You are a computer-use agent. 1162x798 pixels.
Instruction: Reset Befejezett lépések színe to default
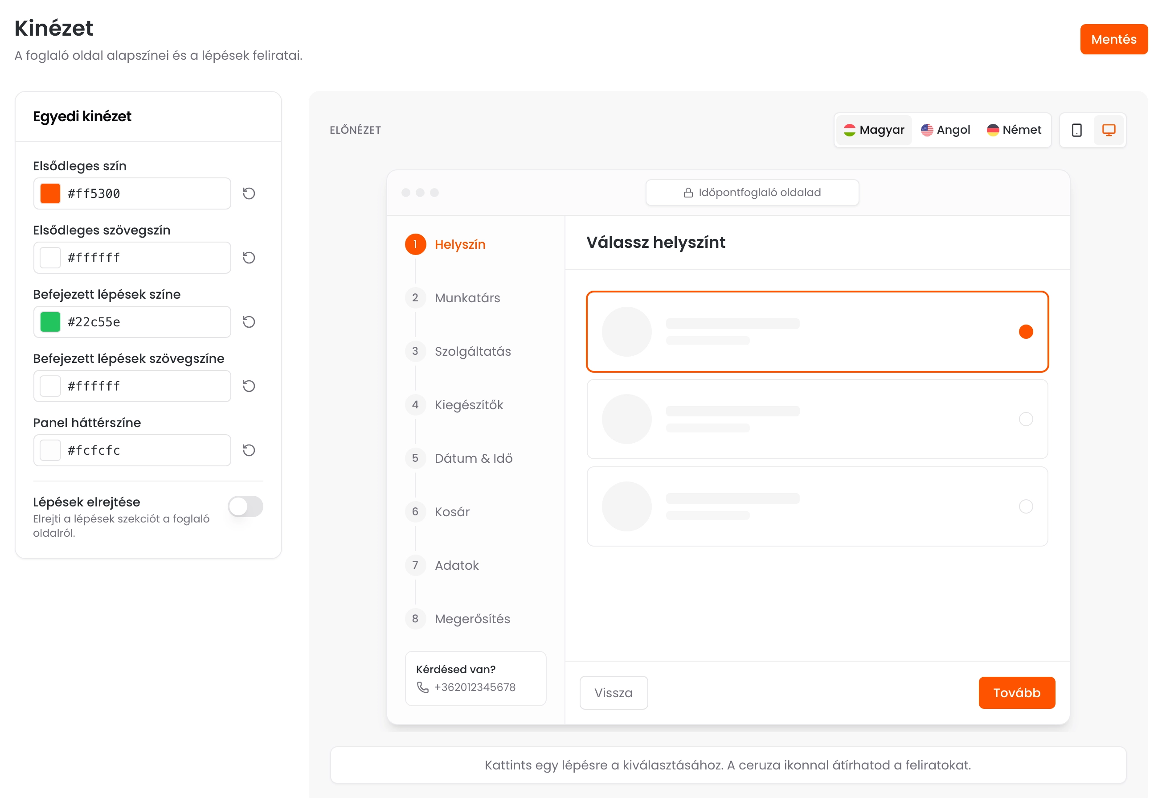coord(249,322)
